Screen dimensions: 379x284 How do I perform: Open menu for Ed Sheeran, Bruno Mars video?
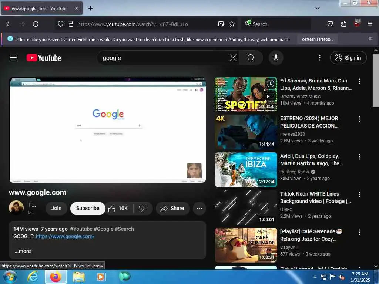[x=359, y=81]
